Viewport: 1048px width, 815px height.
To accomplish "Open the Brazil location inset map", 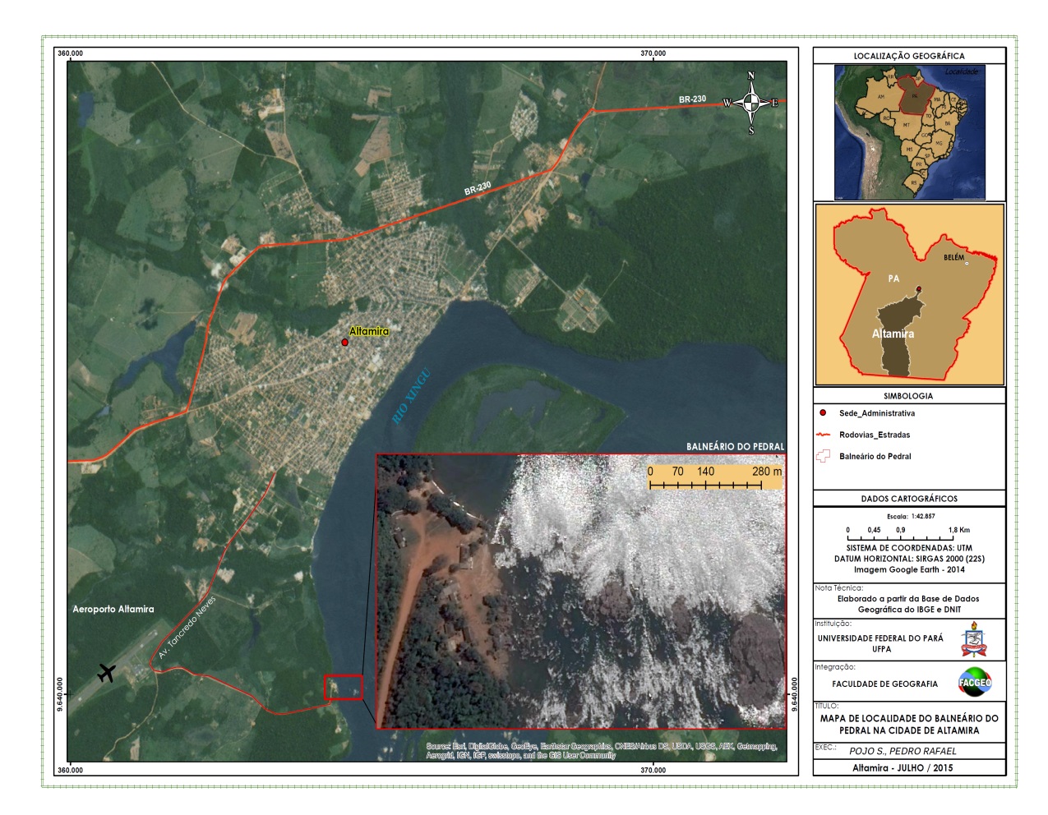I will 909,132.
